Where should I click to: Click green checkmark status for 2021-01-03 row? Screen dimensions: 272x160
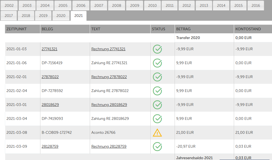pyautogui.click(x=157, y=49)
